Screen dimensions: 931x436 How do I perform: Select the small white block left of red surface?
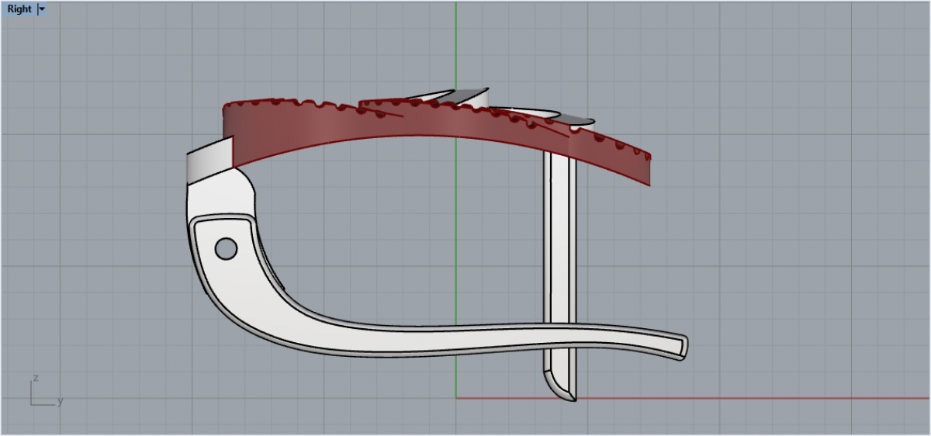click(x=209, y=161)
